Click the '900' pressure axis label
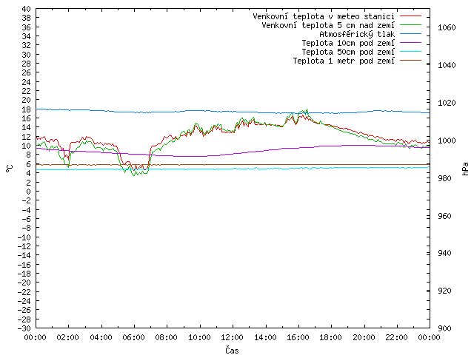Image resolution: width=474 pixels, height=355 pixels. (x=444, y=328)
